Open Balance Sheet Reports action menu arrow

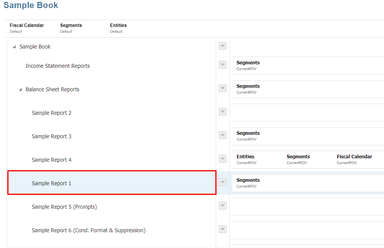pos(223,88)
